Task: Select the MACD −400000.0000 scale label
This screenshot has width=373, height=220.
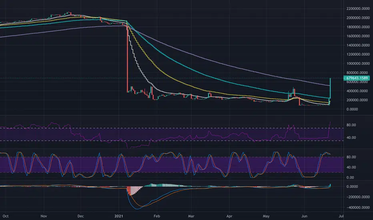Action: [x=358, y=207]
